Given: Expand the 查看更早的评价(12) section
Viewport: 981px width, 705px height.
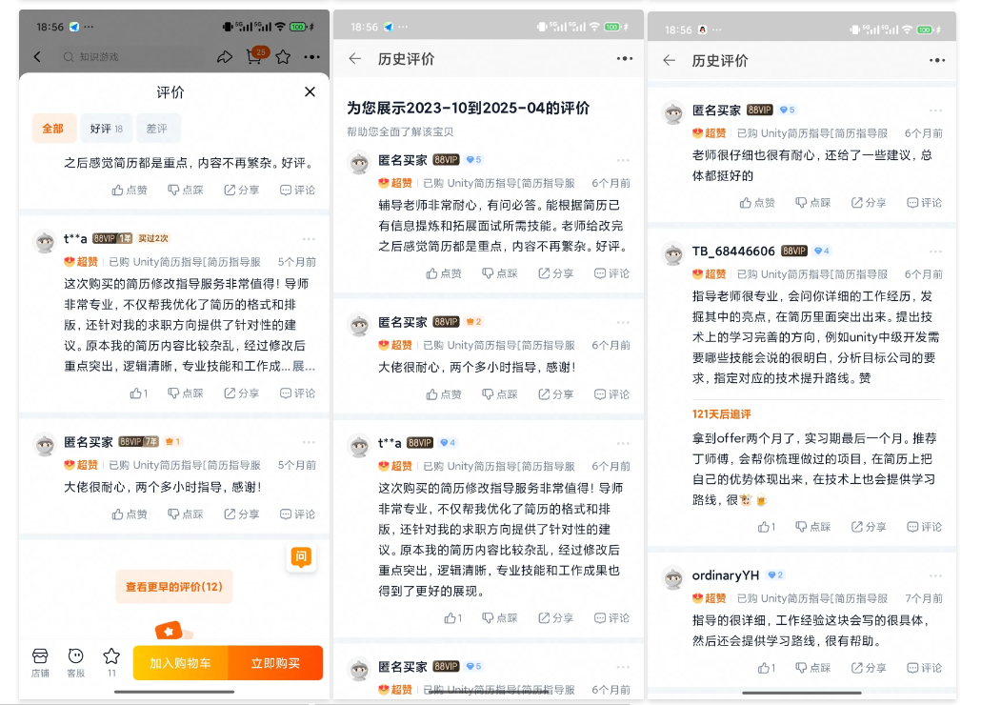Looking at the screenshot, I should [x=174, y=587].
